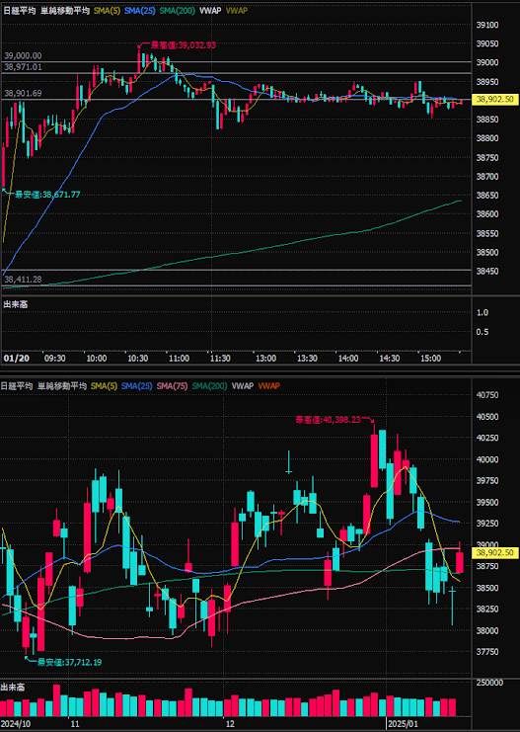Click the 14:00 time axis label
Viewport: 520px width, 732px height.
pos(348,359)
